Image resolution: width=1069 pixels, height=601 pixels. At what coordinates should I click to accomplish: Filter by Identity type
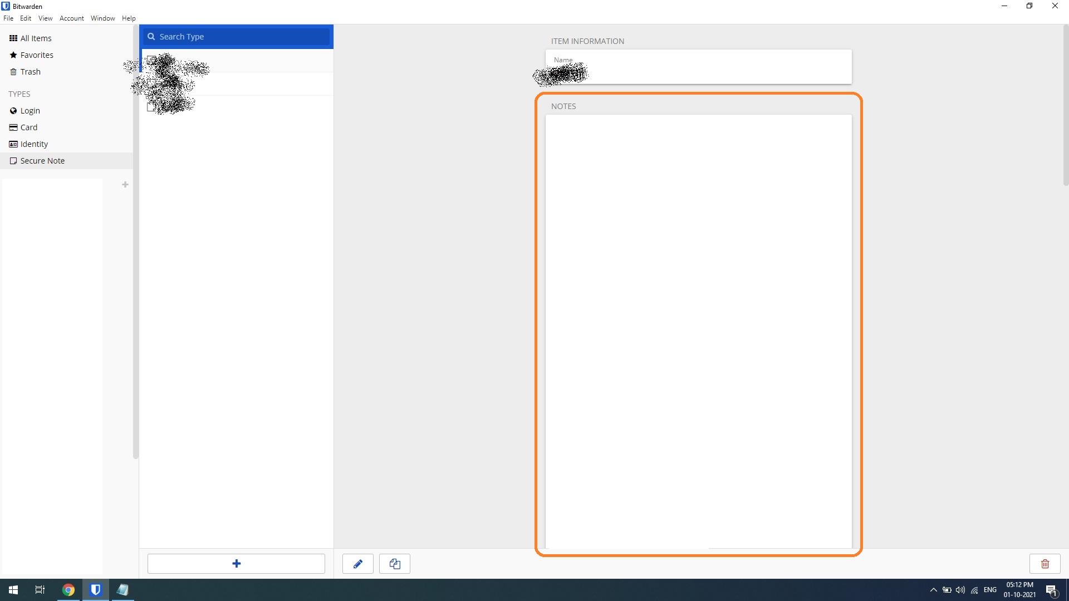pyautogui.click(x=67, y=144)
